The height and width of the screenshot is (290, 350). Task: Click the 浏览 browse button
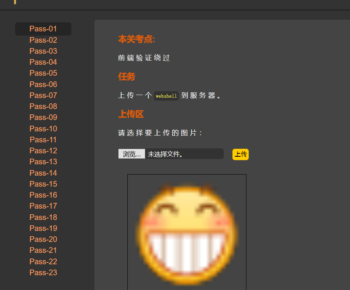tap(131, 154)
